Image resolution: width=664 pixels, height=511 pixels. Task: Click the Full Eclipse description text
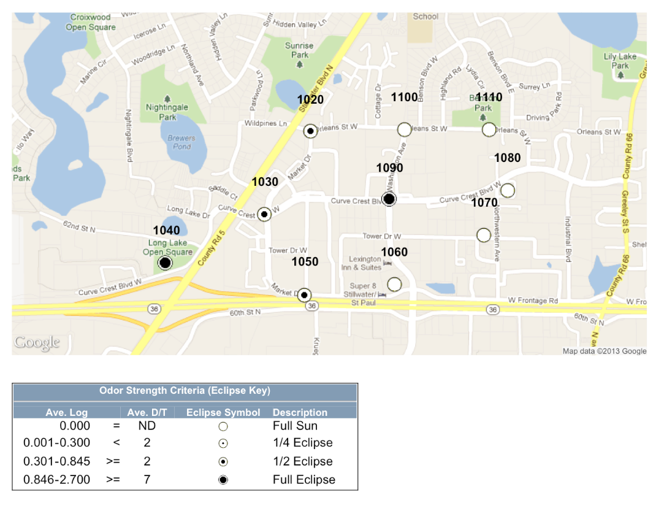click(304, 480)
